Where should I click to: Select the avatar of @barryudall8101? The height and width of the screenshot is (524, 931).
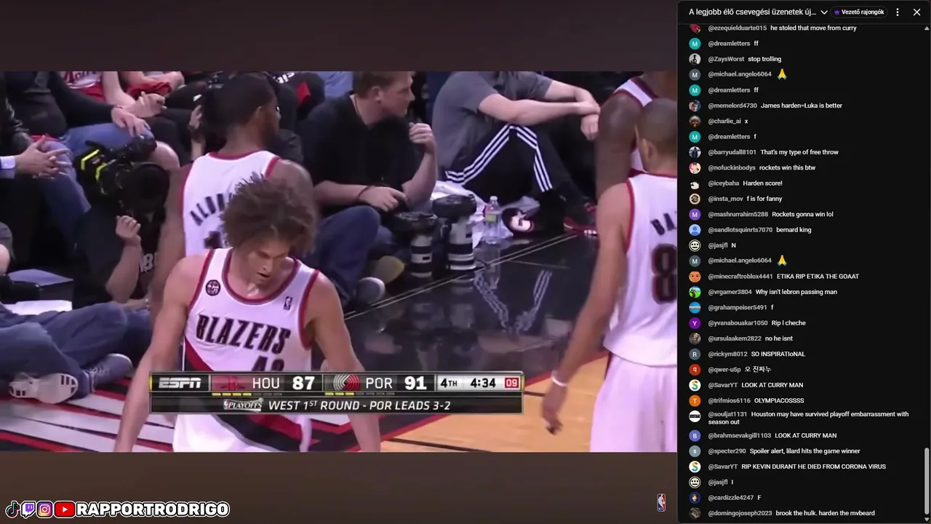[x=695, y=152]
